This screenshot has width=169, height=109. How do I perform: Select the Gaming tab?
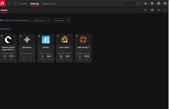(x=35, y=4)
